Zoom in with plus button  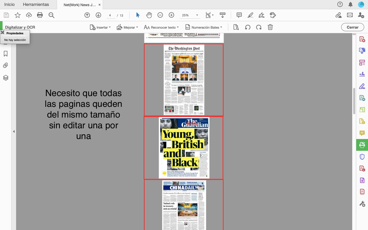(x=171, y=15)
